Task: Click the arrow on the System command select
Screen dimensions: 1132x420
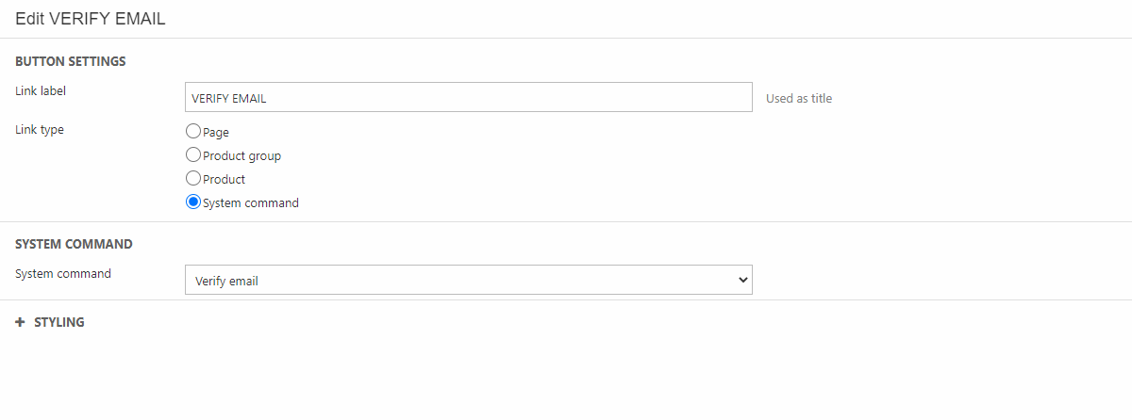Action: [x=742, y=280]
